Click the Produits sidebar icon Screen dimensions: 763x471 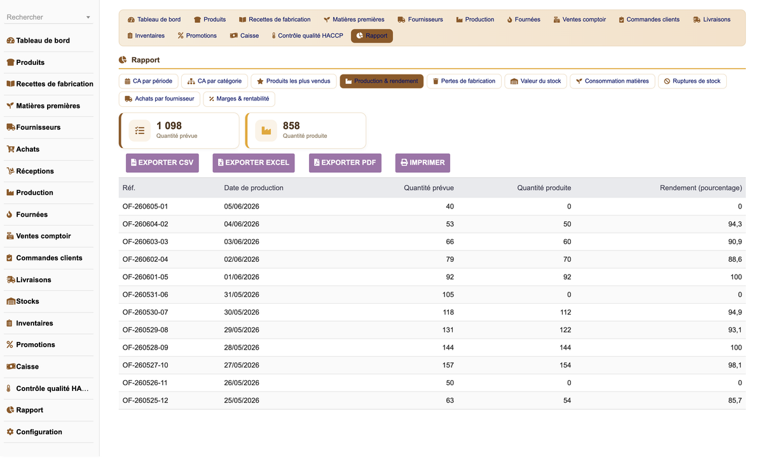[10, 62]
